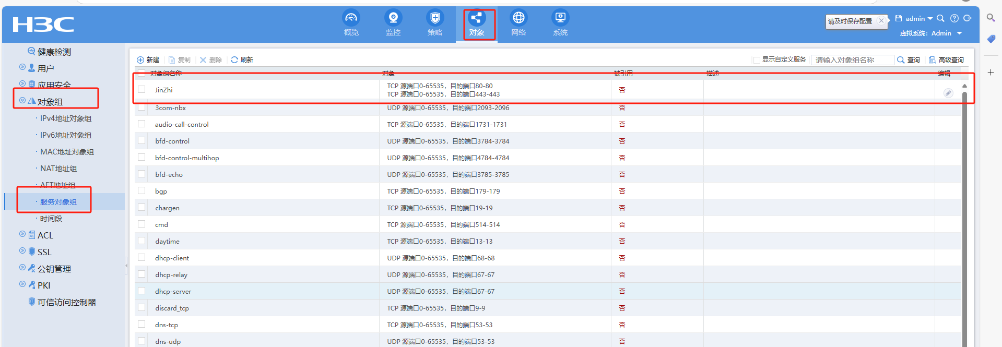Click the help question mark icon

954,18
